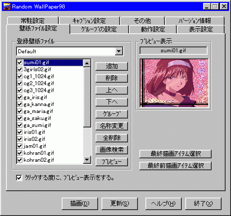Disable preview on every click checkbox
Screen dimensions: 231x216
click(x=19, y=178)
